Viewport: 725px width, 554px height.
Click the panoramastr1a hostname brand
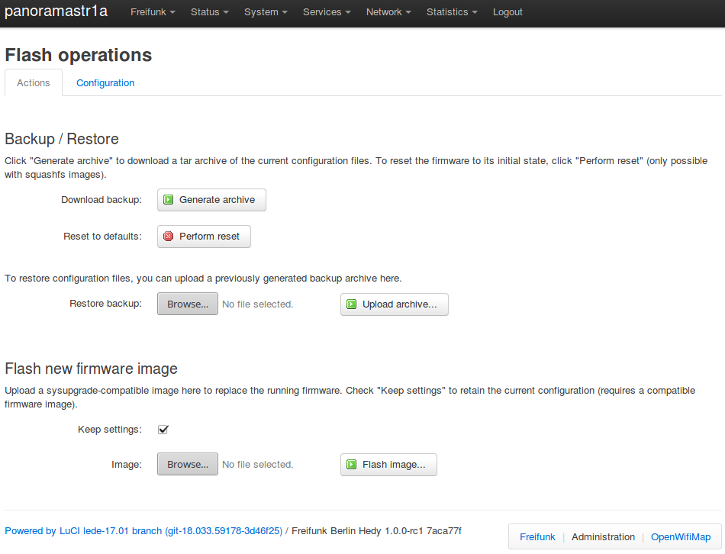click(x=56, y=12)
